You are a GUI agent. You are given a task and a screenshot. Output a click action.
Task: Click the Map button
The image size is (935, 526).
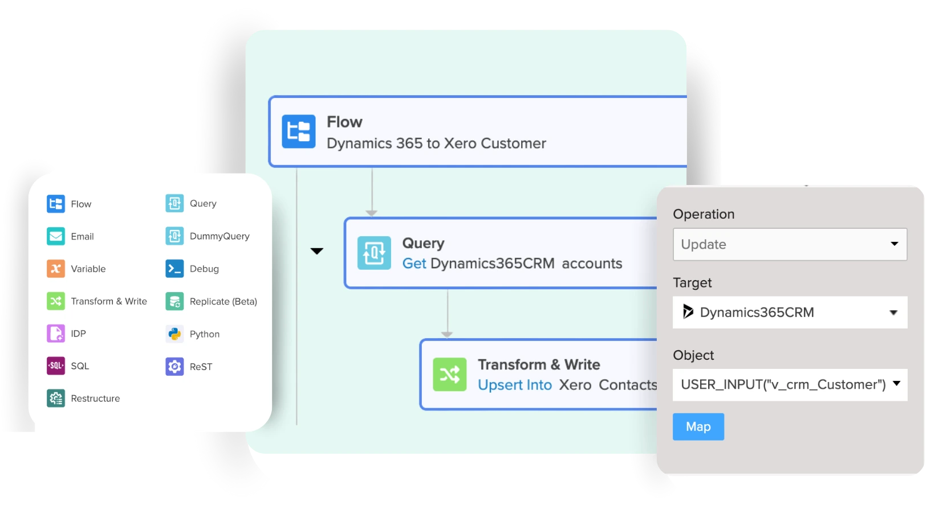(x=698, y=426)
